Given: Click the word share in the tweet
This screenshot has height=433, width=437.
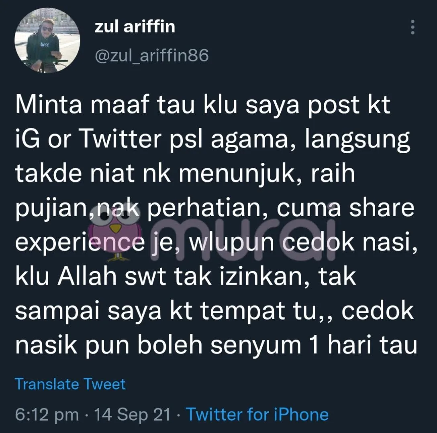Looking at the screenshot, I should click(382, 208).
